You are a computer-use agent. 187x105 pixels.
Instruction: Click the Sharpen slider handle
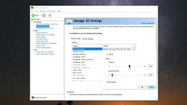(x=129, y=66)
